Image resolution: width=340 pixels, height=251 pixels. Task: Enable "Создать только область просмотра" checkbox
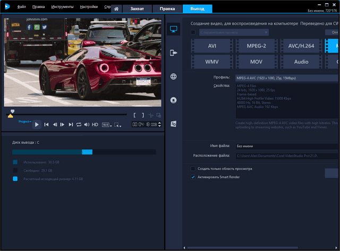click(193, 169)
